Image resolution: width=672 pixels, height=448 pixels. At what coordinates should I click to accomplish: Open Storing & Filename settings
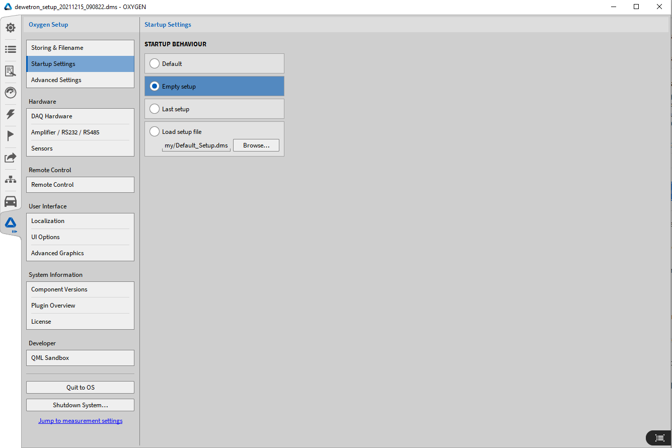[80, 48]
